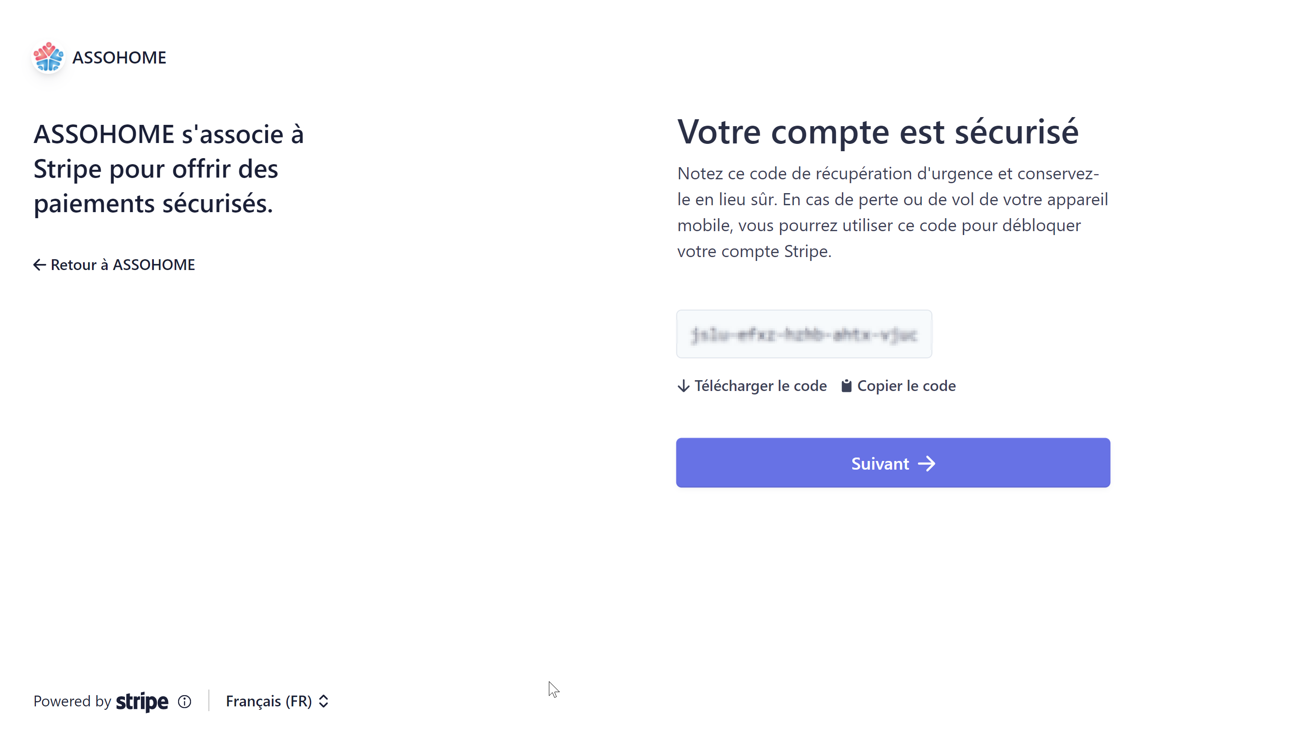Click the arrow icon inside the Suivant button
The width and height of the screenshot is (1300, 731).
coord(927,464)
